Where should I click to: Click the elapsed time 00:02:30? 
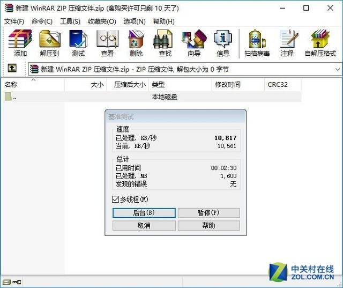tap(224, 168)
